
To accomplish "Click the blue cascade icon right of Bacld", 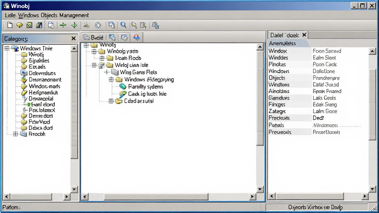I will click(112, 37).
